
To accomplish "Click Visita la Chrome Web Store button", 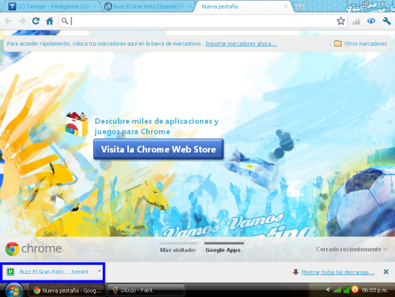I will click(158, 149).
